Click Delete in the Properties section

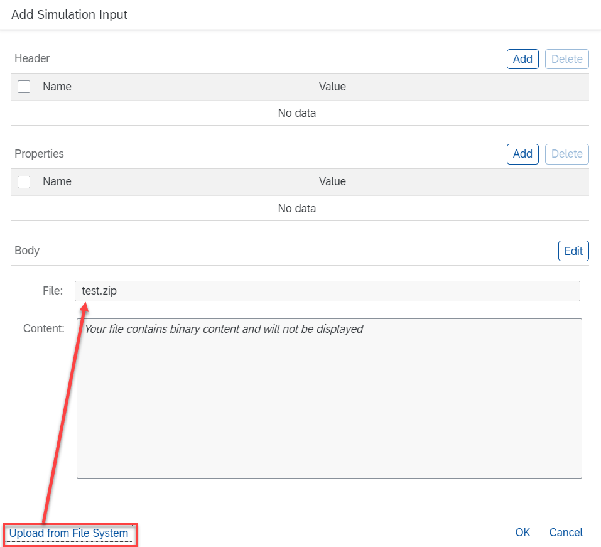click(x=566, y=154)
